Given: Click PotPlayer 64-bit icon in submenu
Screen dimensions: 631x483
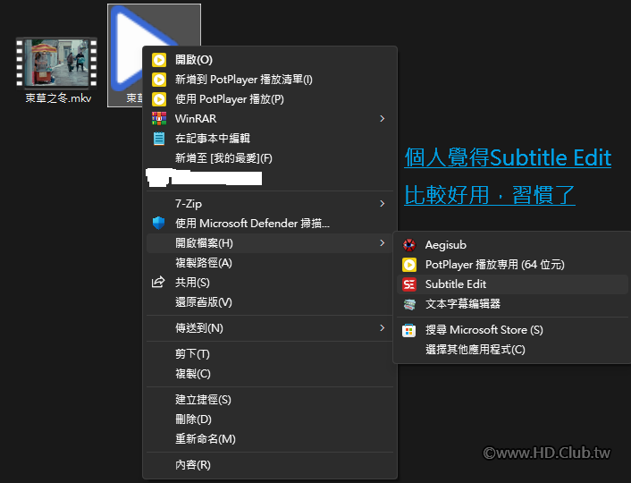Looking at the screenshot, I should (409, 264).
